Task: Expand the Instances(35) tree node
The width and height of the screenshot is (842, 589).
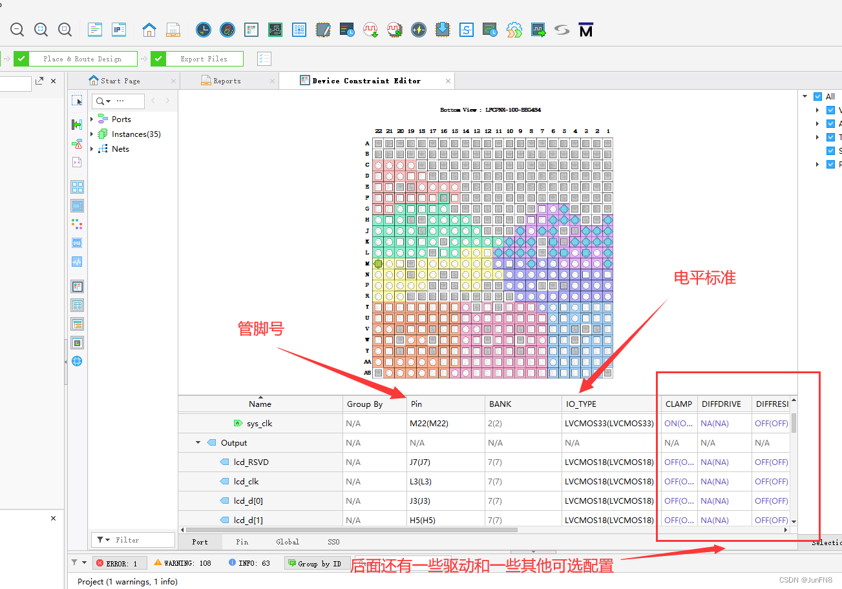Action: [x=91, y=134]
